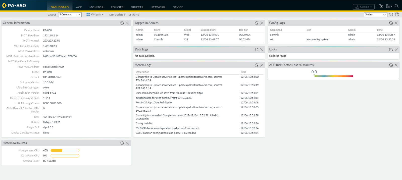Image resolution: width=402 pixels, height=180 pixels.
Task: Refresh the Config Logs widget
Action: [x=391, y=23]
